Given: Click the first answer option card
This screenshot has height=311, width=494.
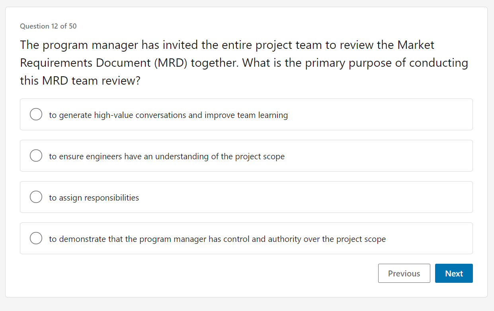Looking at the screenshot, I should click(246, 114).
